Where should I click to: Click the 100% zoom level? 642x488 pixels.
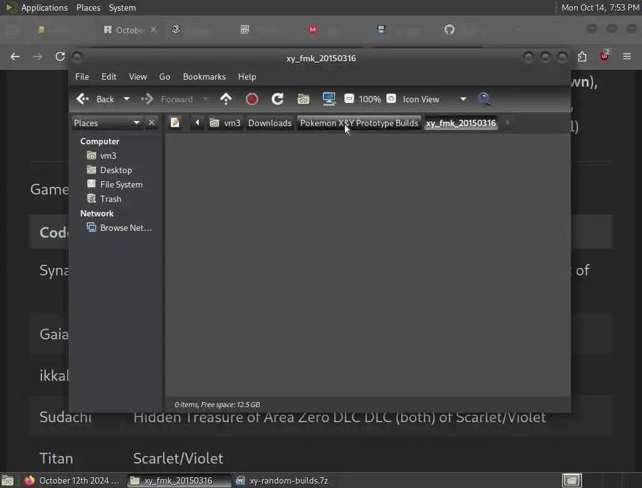pyautogui.click(x=370, y=99)
